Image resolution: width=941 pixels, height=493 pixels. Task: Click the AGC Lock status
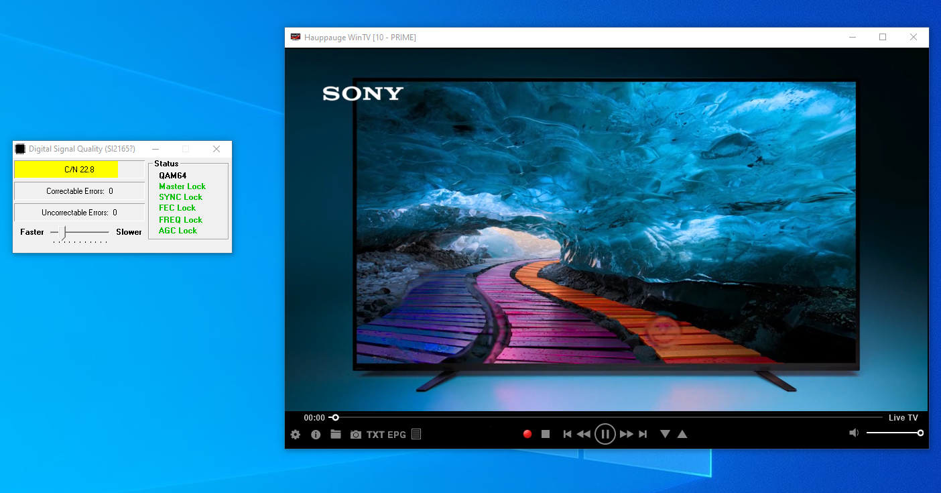tap(178, 231)
